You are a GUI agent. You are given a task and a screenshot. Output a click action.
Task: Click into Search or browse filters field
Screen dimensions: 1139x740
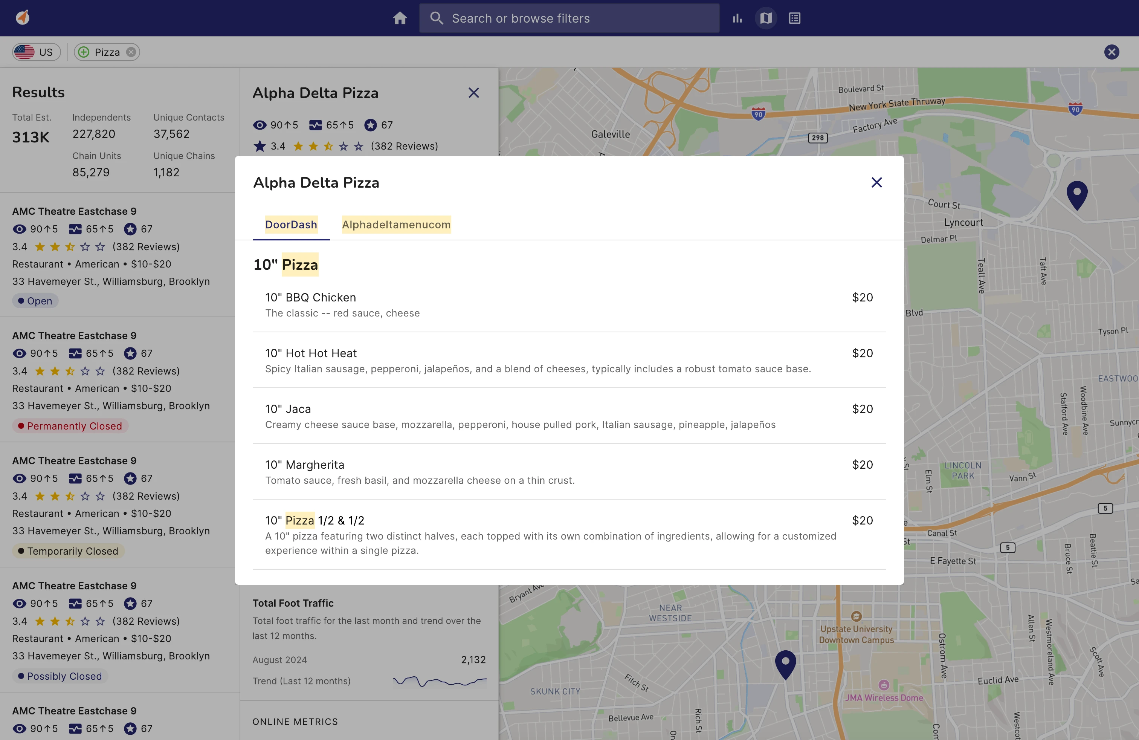(x=569, y=18)
